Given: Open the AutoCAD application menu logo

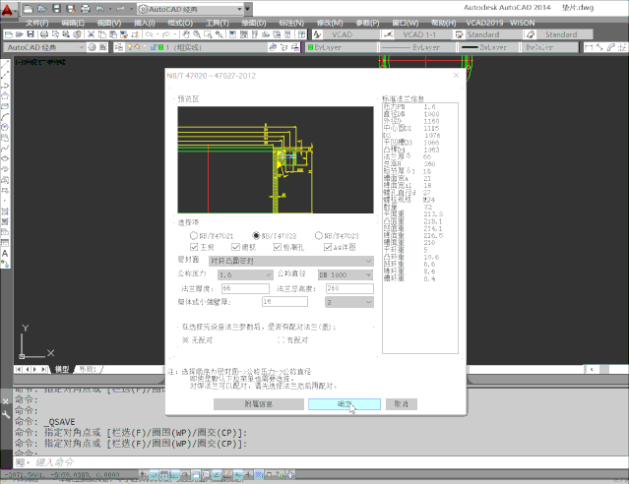Looking at the screenshot, I should click(x=10, y=9).
